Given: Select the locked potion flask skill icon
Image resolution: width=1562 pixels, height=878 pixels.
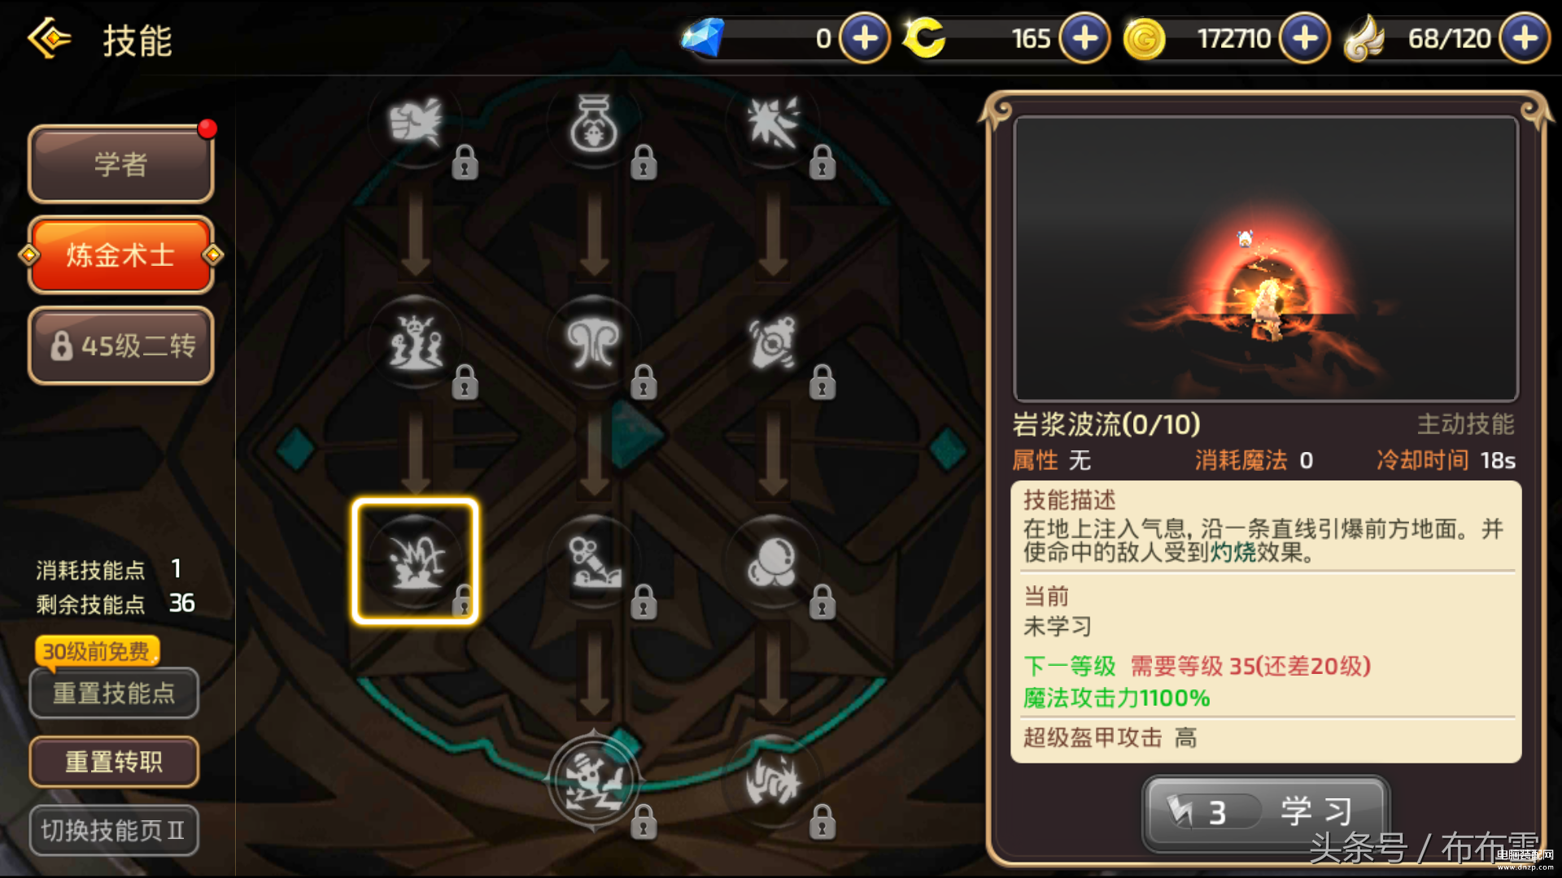Looking at the screenshot, I should pos(594,124).
